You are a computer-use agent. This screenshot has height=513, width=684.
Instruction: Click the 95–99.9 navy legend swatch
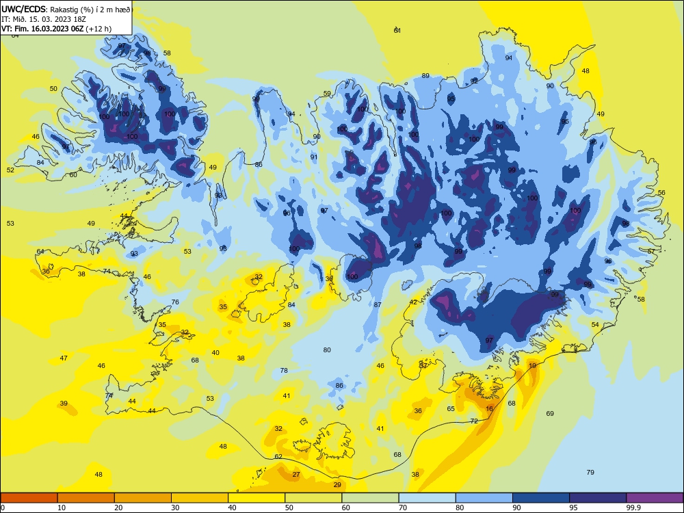point(598,498)
